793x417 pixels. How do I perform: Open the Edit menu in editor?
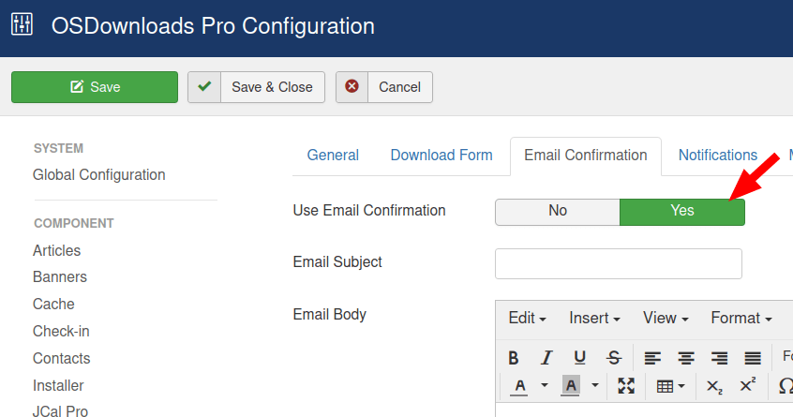[527, 318]
